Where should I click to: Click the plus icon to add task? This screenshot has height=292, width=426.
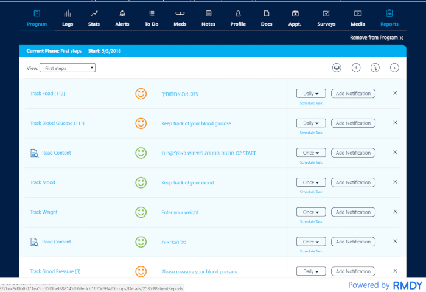tap(357, 68)
